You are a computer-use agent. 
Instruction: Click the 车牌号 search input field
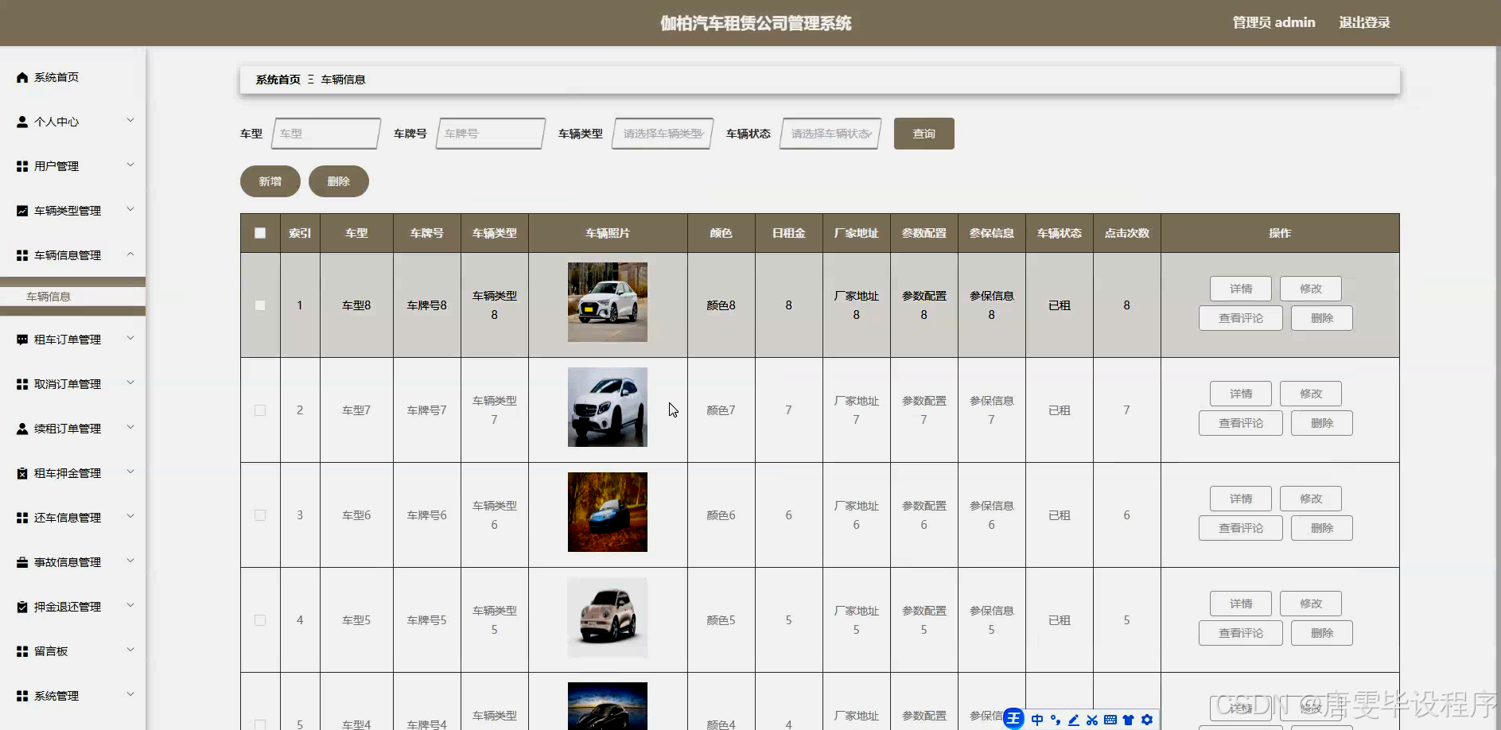490,134
